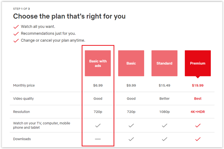This screenshot has height=149, width=224.
Task: Click the $19.99 Premium price
Action: tap(198, 85)
